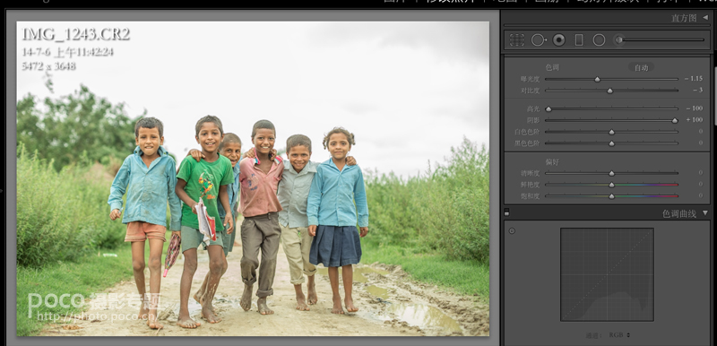Select the Spot Removal tool
Screen dimensions: 717x346
[x=539, y=40]
